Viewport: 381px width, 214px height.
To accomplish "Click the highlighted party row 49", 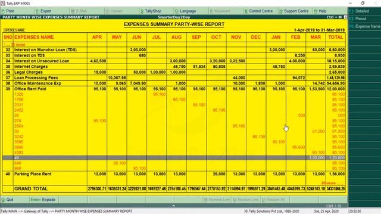I will click(174, 158).
